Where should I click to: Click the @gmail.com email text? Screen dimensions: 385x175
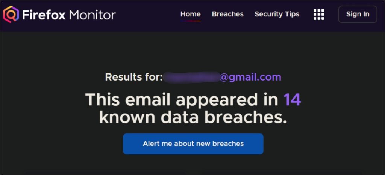250,77
